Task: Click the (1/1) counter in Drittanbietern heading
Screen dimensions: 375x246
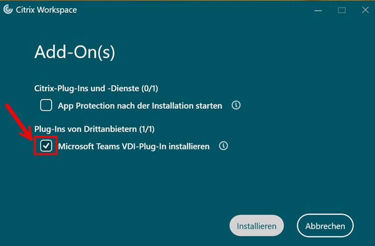Action: [x=147, y=129]
